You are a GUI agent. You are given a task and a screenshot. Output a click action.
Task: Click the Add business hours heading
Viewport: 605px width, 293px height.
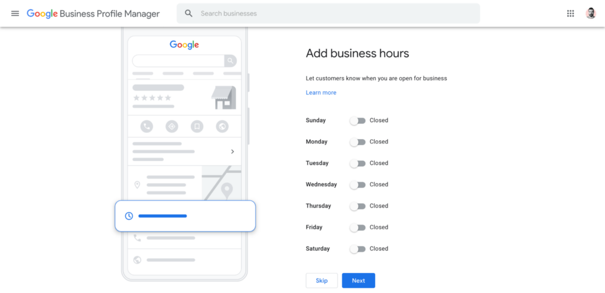[357, 53]
